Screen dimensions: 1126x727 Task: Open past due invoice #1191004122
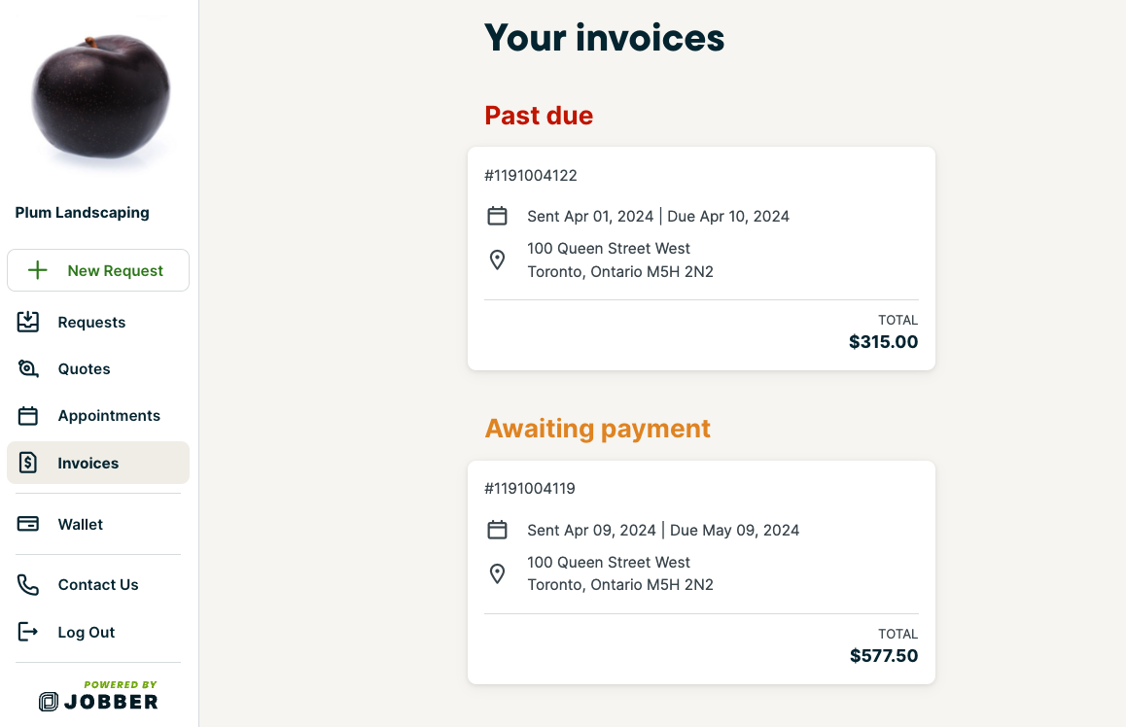[701, 258]
